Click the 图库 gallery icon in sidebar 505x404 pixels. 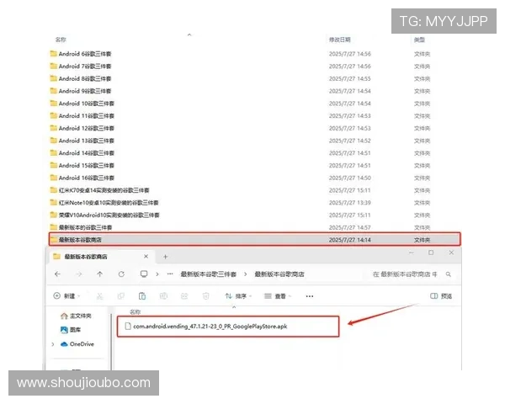[64, 330]
